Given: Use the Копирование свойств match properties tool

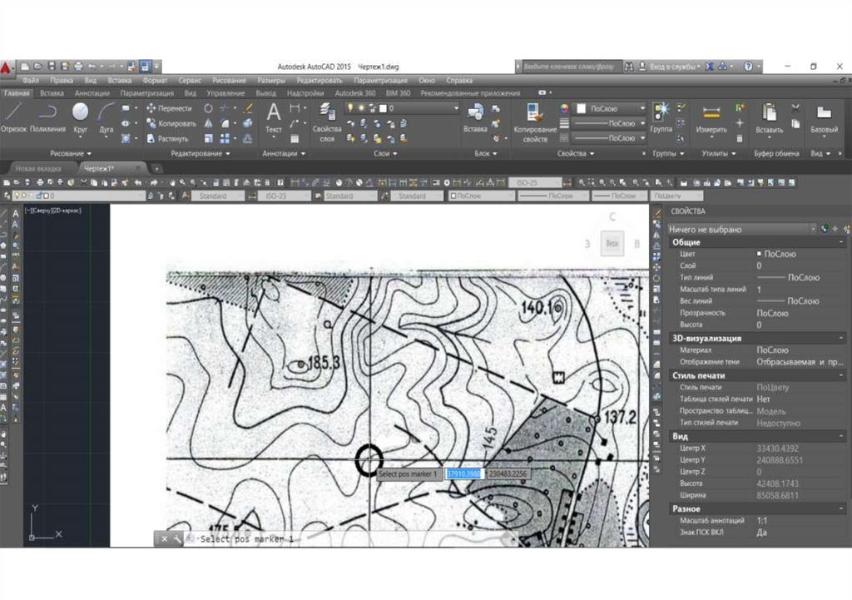Looking at the screenshot, I should tap(535, 121).
